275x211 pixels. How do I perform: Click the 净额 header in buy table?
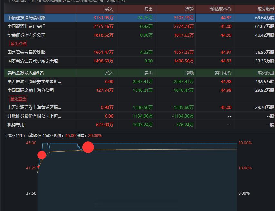189,9
